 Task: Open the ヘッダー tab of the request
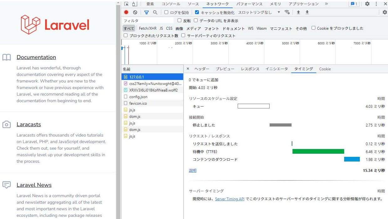[202, 69]
